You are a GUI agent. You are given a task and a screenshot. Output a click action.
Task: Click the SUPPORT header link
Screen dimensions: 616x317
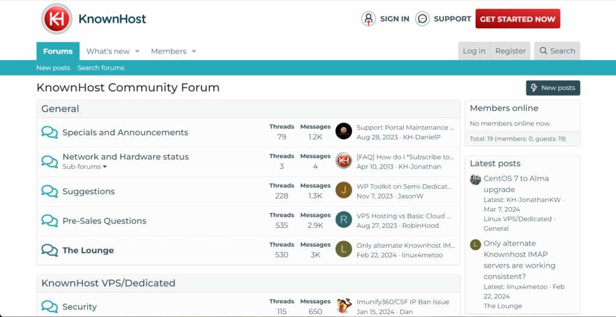452,19
